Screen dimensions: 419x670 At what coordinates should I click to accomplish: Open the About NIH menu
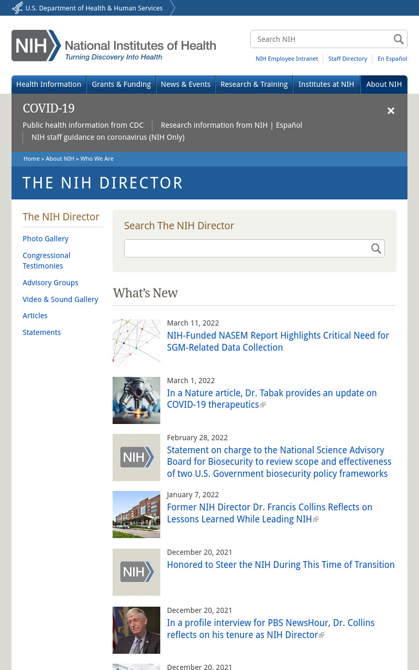coord(384,84)
